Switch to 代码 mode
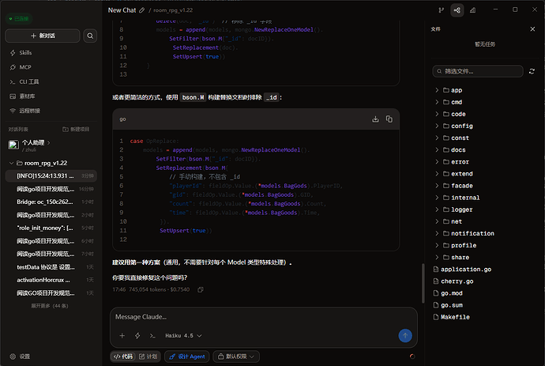Viewport: 545px width, 366px height. (123, 357)
